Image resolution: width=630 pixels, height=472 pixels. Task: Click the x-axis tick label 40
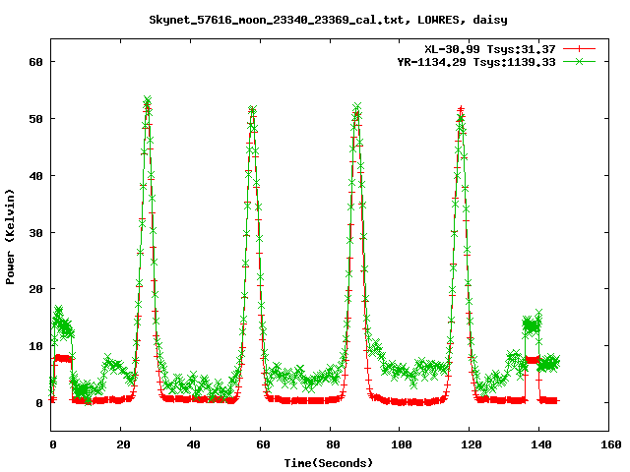[193, 444]
